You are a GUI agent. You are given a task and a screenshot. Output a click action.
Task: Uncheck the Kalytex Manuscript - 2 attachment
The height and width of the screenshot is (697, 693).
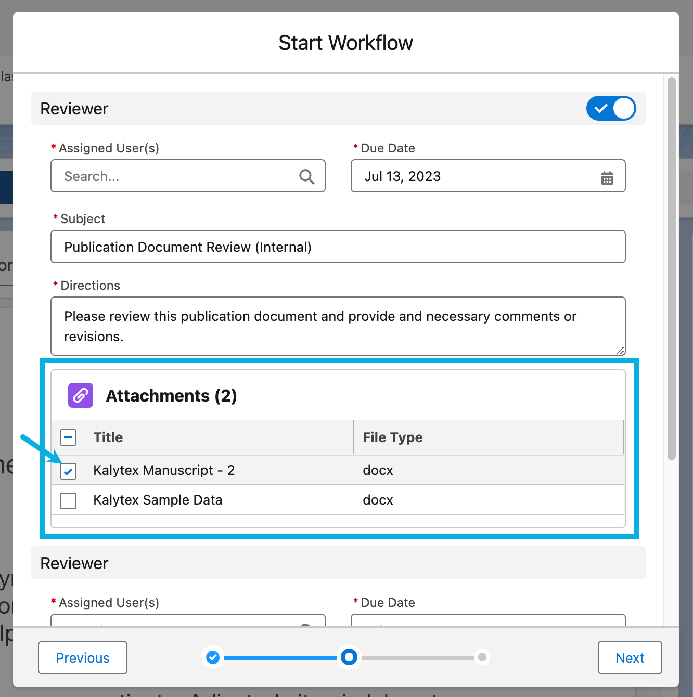(68, 471)
